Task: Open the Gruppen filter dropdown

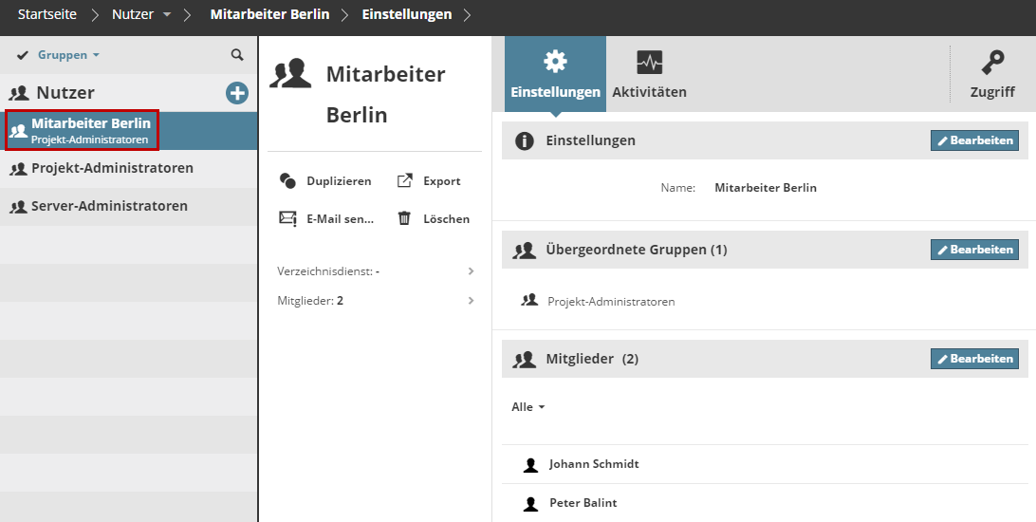Action: [x=68, y=55]
